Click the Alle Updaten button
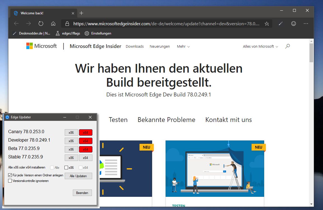Viewport: 323px width, 210px height. pos(78,176)
